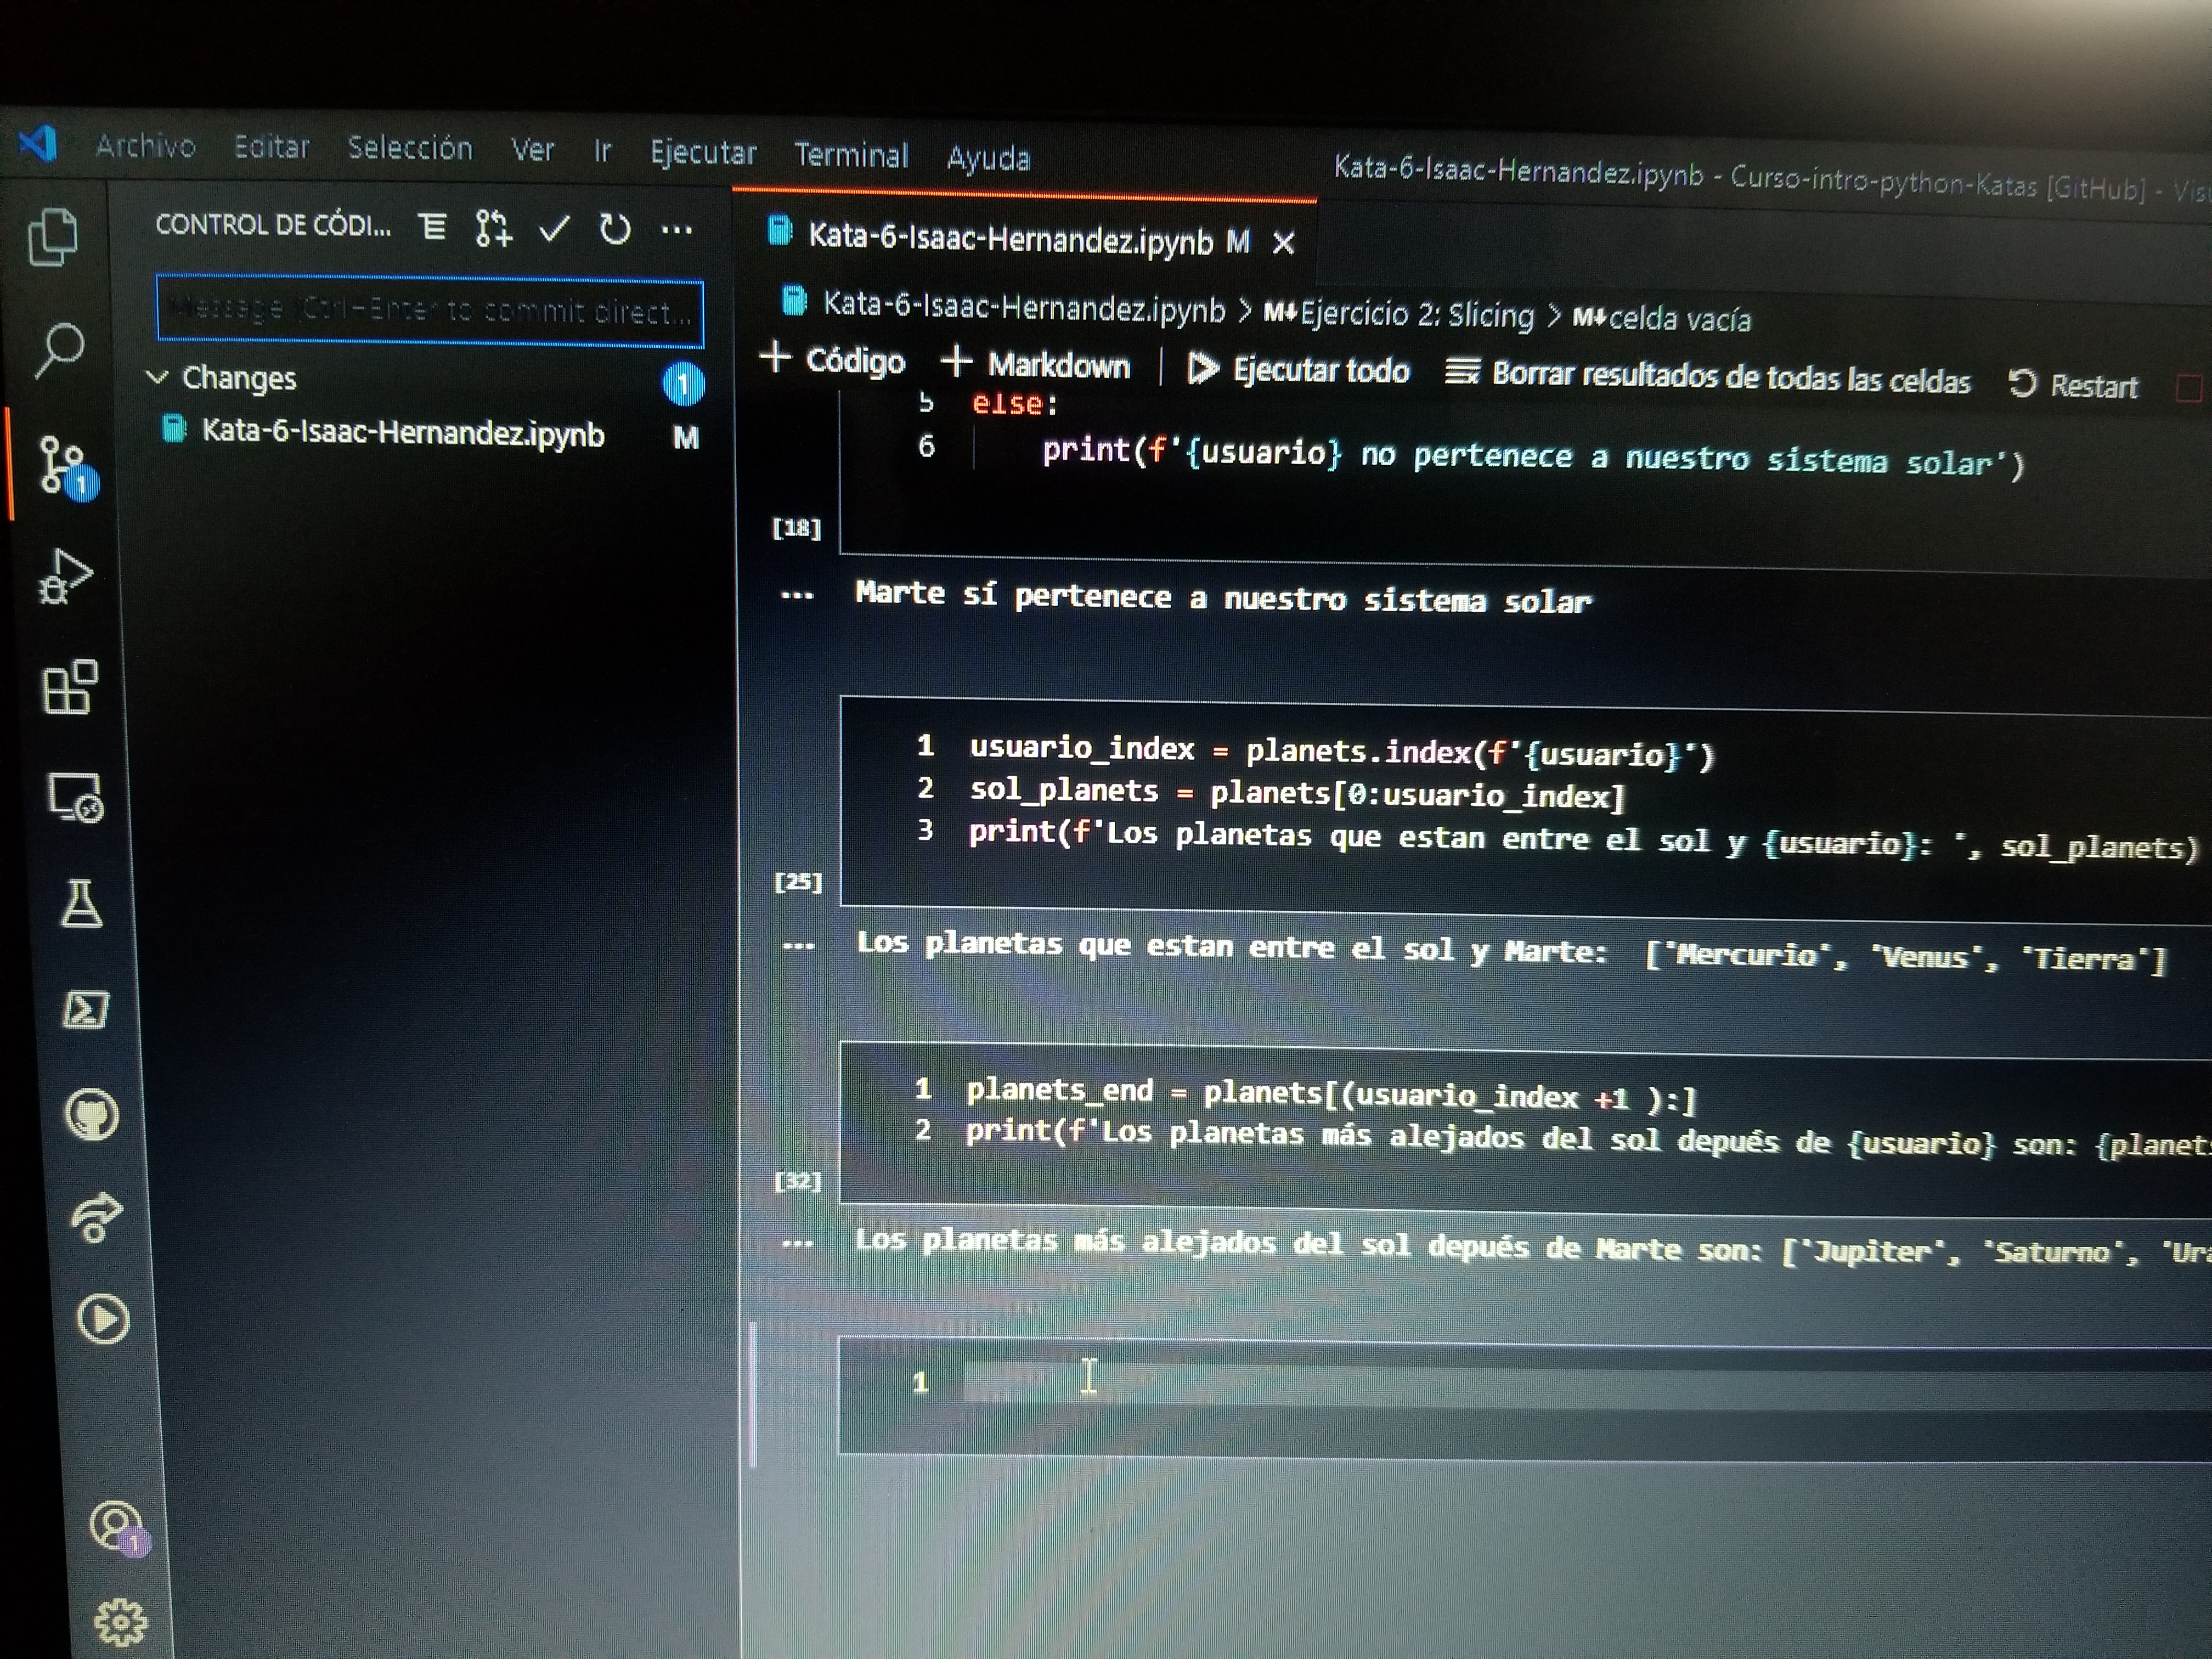
Task: Click execution count [25] of cell
Action: tap(798, 881)
